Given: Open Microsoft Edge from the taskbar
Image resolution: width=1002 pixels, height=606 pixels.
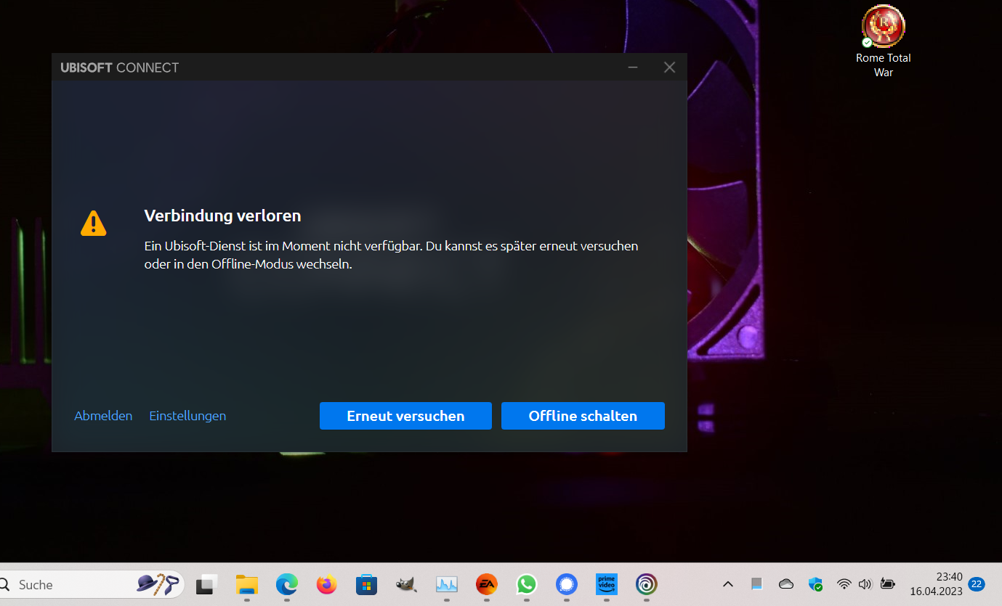Looking at the screenshot, I should 287,584.
